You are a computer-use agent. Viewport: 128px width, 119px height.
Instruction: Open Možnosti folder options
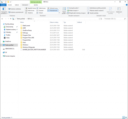click(x=119, y=11)
